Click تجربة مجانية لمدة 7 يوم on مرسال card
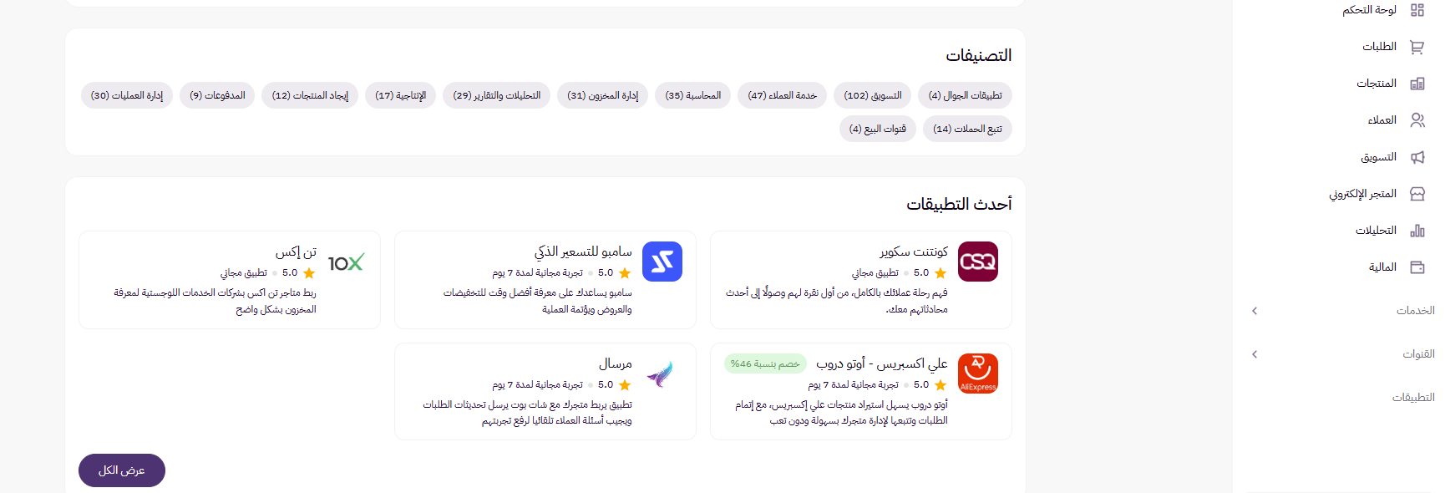Screen dimensions: 1445x493 click(537, 384)
